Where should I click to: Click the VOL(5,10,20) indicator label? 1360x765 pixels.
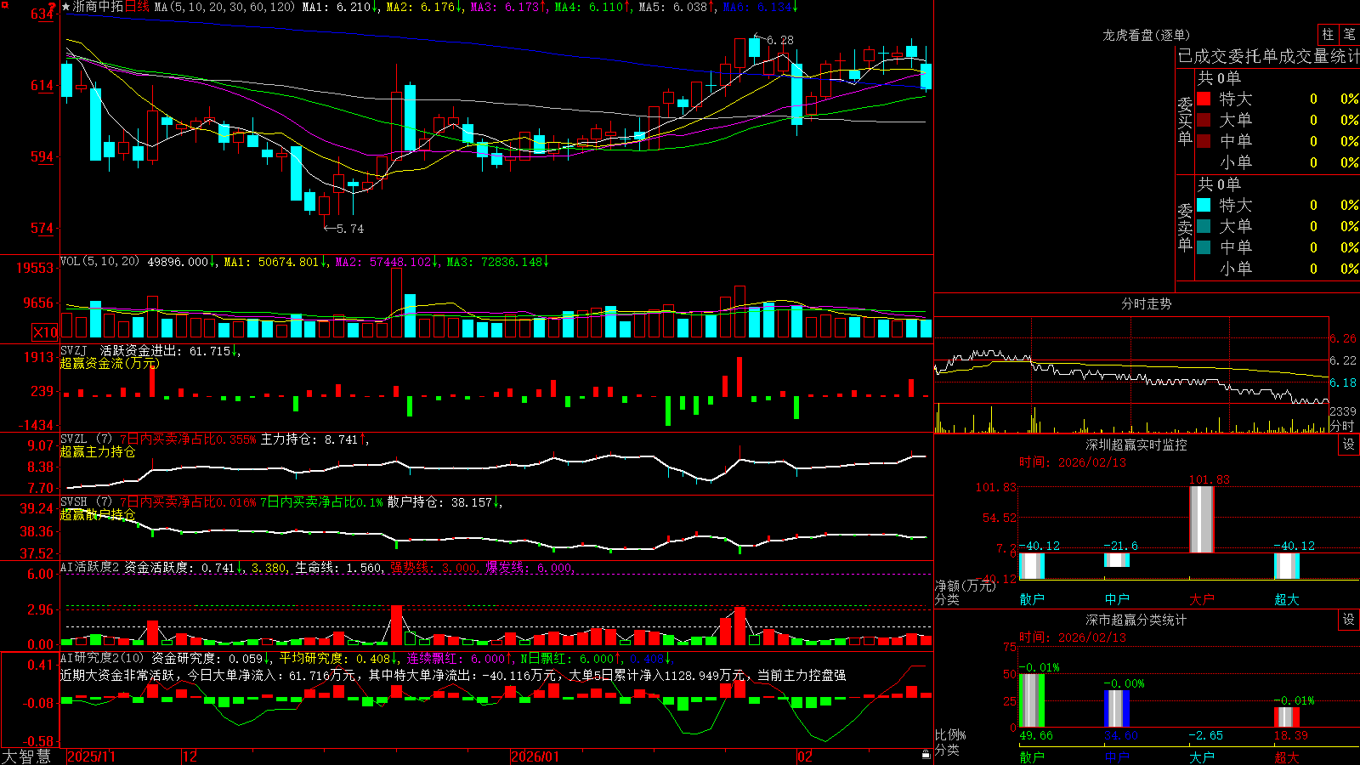[x=99, y=262]
